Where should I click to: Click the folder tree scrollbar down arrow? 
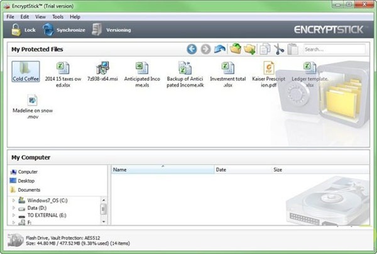click(104, 221)
